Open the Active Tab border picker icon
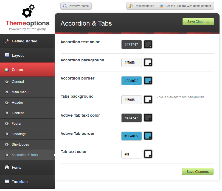222x191 pixels. (x=148, y=136)
